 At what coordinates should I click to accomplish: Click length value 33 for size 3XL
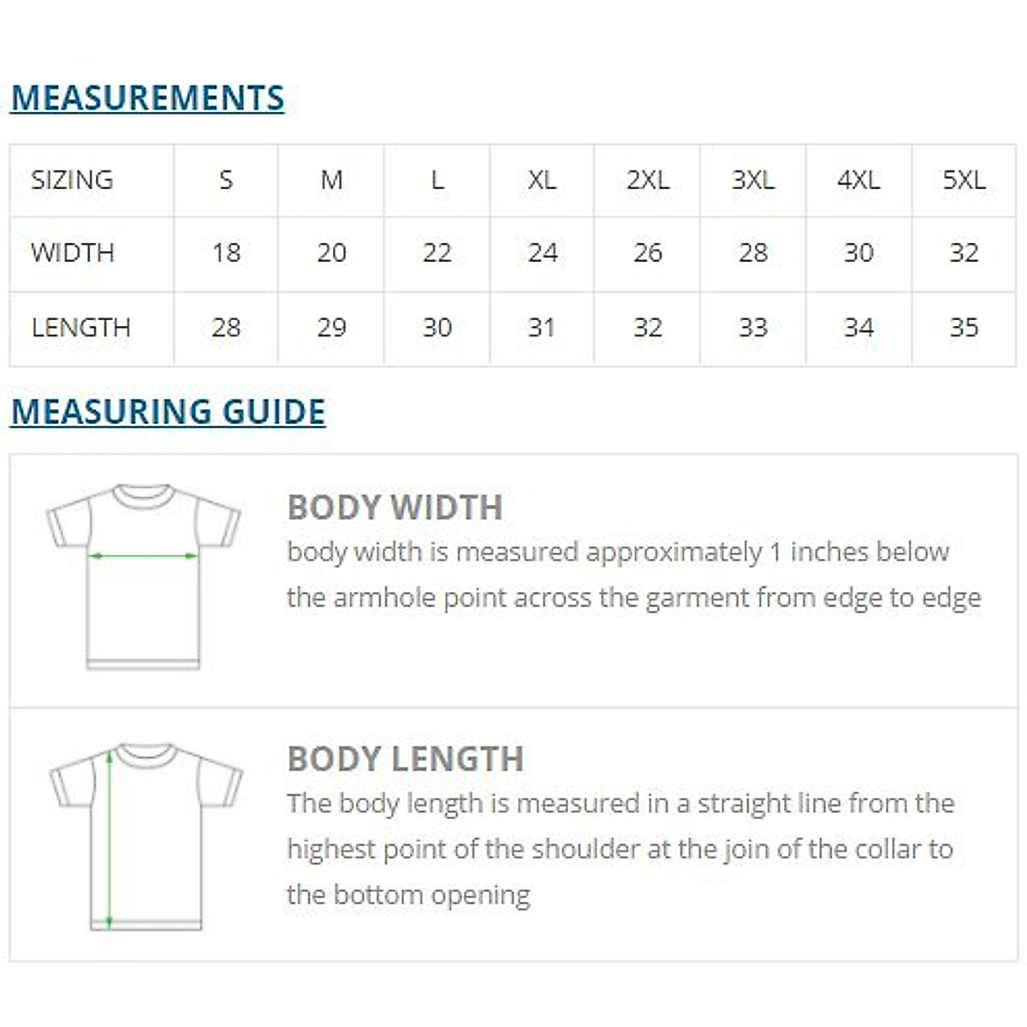(753, 327)
